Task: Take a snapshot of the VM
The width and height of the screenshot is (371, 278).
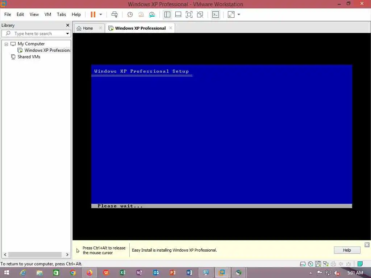Action: tap(130, 14)
